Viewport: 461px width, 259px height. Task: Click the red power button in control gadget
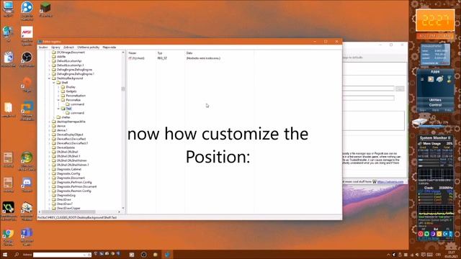[421, 234]
